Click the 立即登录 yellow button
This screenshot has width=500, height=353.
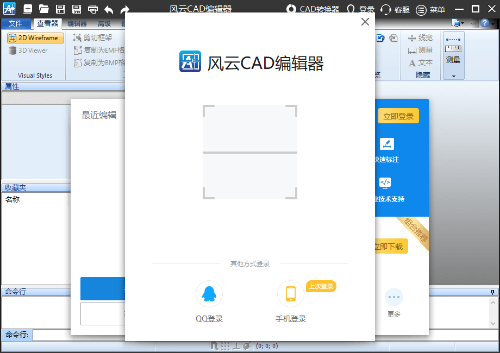point(398,116)
